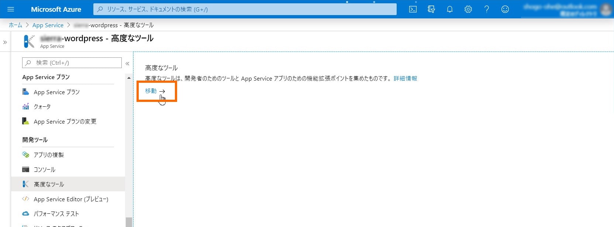Collapse the resource menu with double chevron
Viewport: 614px width, 227px height.
pos(127,63)
